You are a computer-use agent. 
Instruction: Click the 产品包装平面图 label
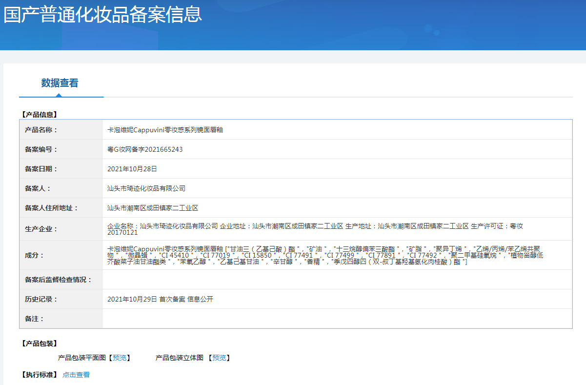tap(82, 358)
